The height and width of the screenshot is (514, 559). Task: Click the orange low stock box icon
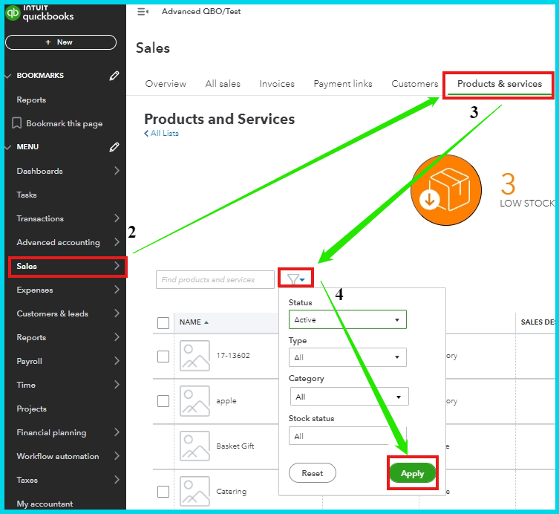pos(446,190)
